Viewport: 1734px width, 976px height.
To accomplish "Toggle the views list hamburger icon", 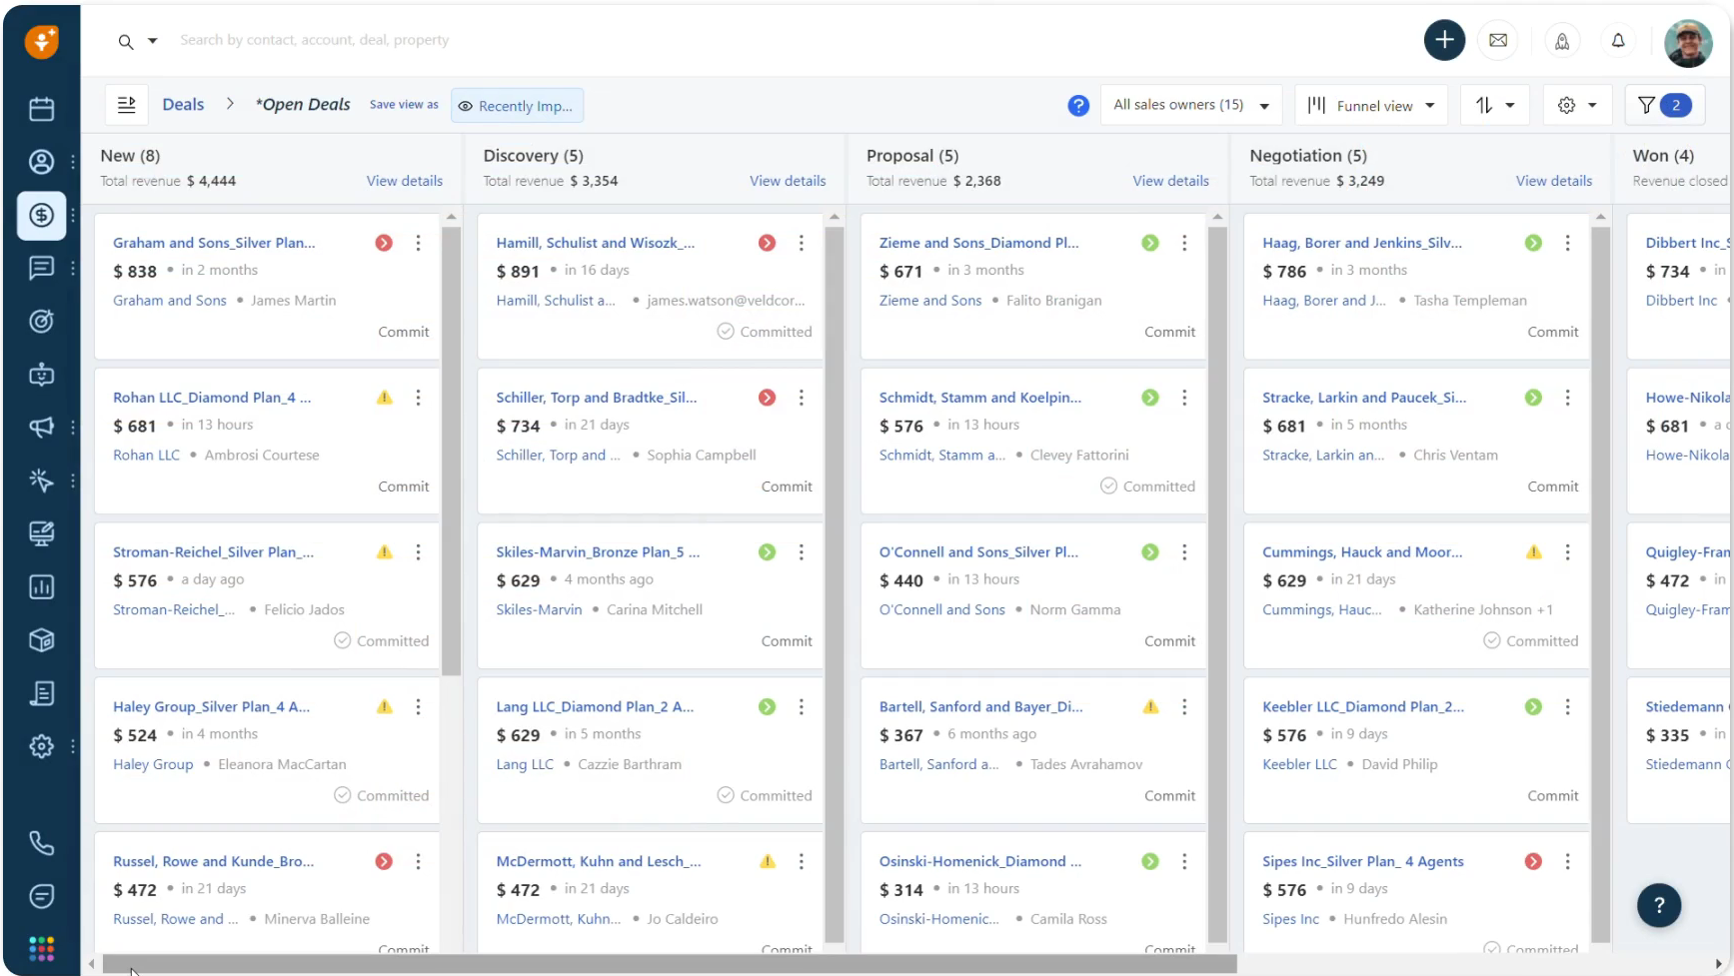I will click(x=127, y=105).
